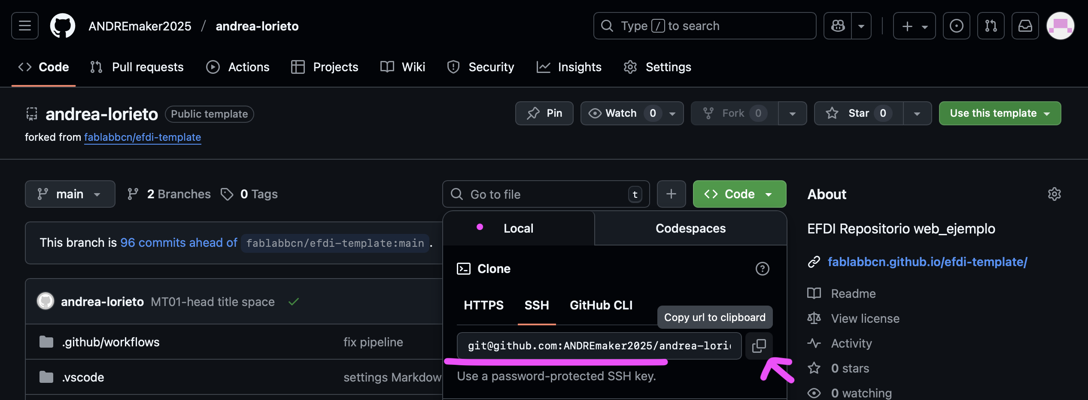
Task: Switch to the Codespaces tab
Action: [690, 228]
